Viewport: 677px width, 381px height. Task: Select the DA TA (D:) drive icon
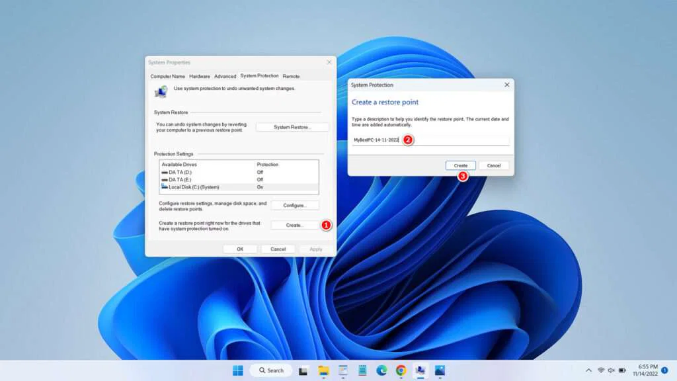pos(165,173)
